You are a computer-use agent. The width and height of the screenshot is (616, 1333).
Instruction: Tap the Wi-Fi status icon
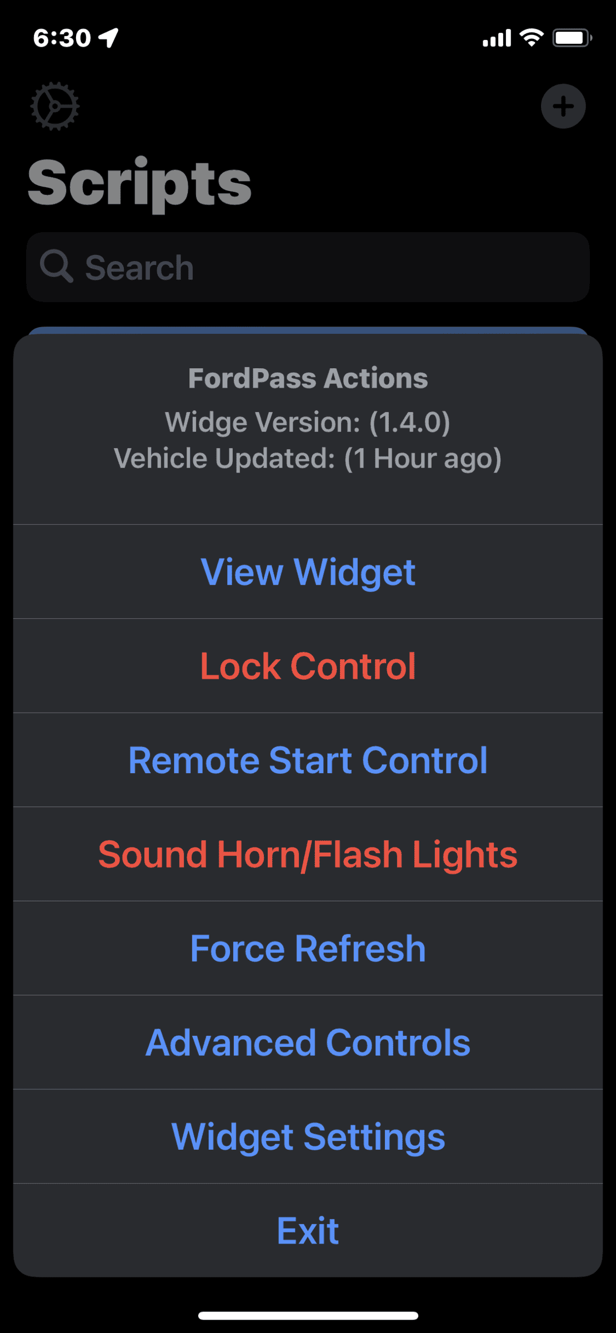(532, 38)
